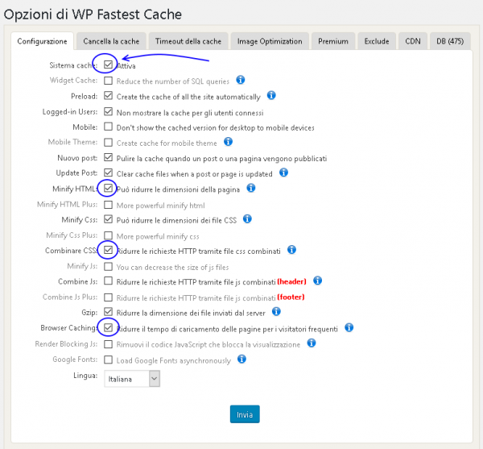Click 'Non mostrare la cache per gli utenti connessi' text
483x449 pixels.
pos(190,113)
